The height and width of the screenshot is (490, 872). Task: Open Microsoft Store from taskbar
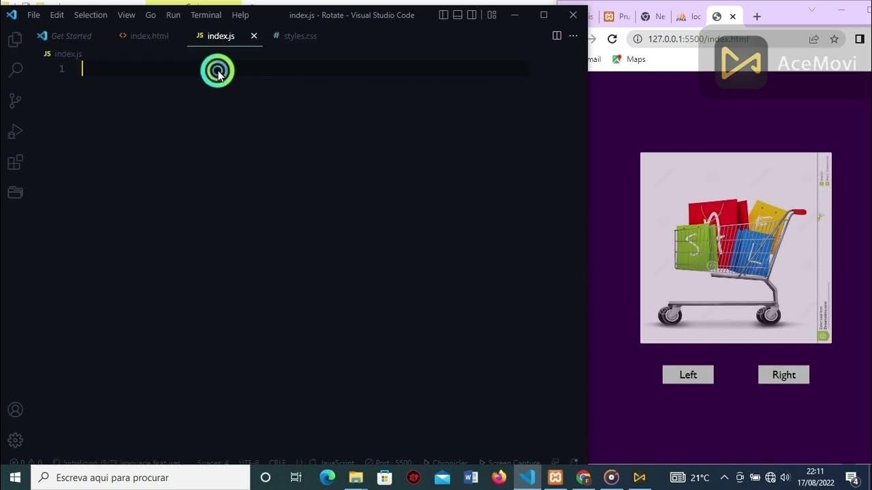[385, 477]
